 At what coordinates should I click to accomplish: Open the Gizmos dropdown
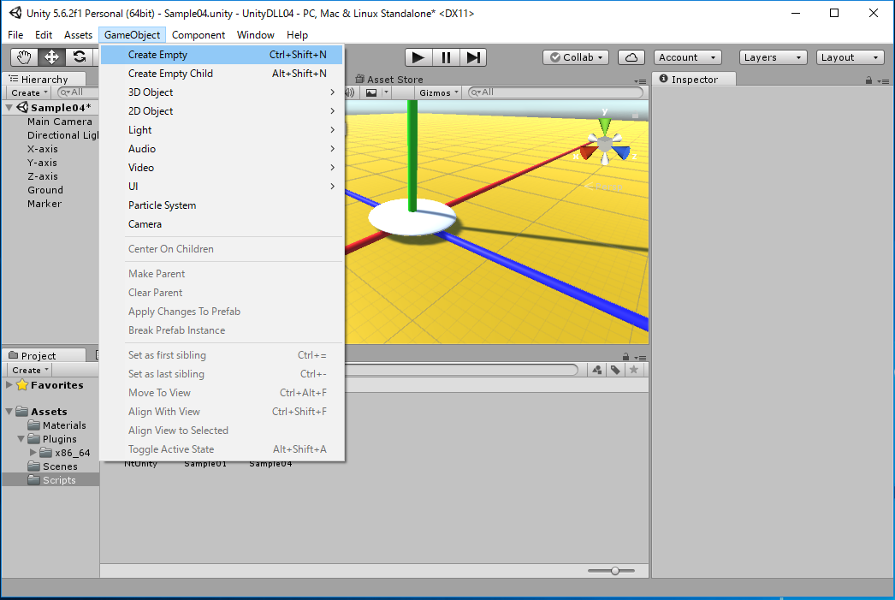(440, 92)
